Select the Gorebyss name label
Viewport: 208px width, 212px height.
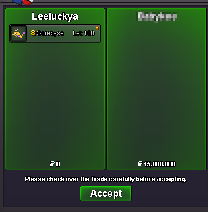[50, 33]
